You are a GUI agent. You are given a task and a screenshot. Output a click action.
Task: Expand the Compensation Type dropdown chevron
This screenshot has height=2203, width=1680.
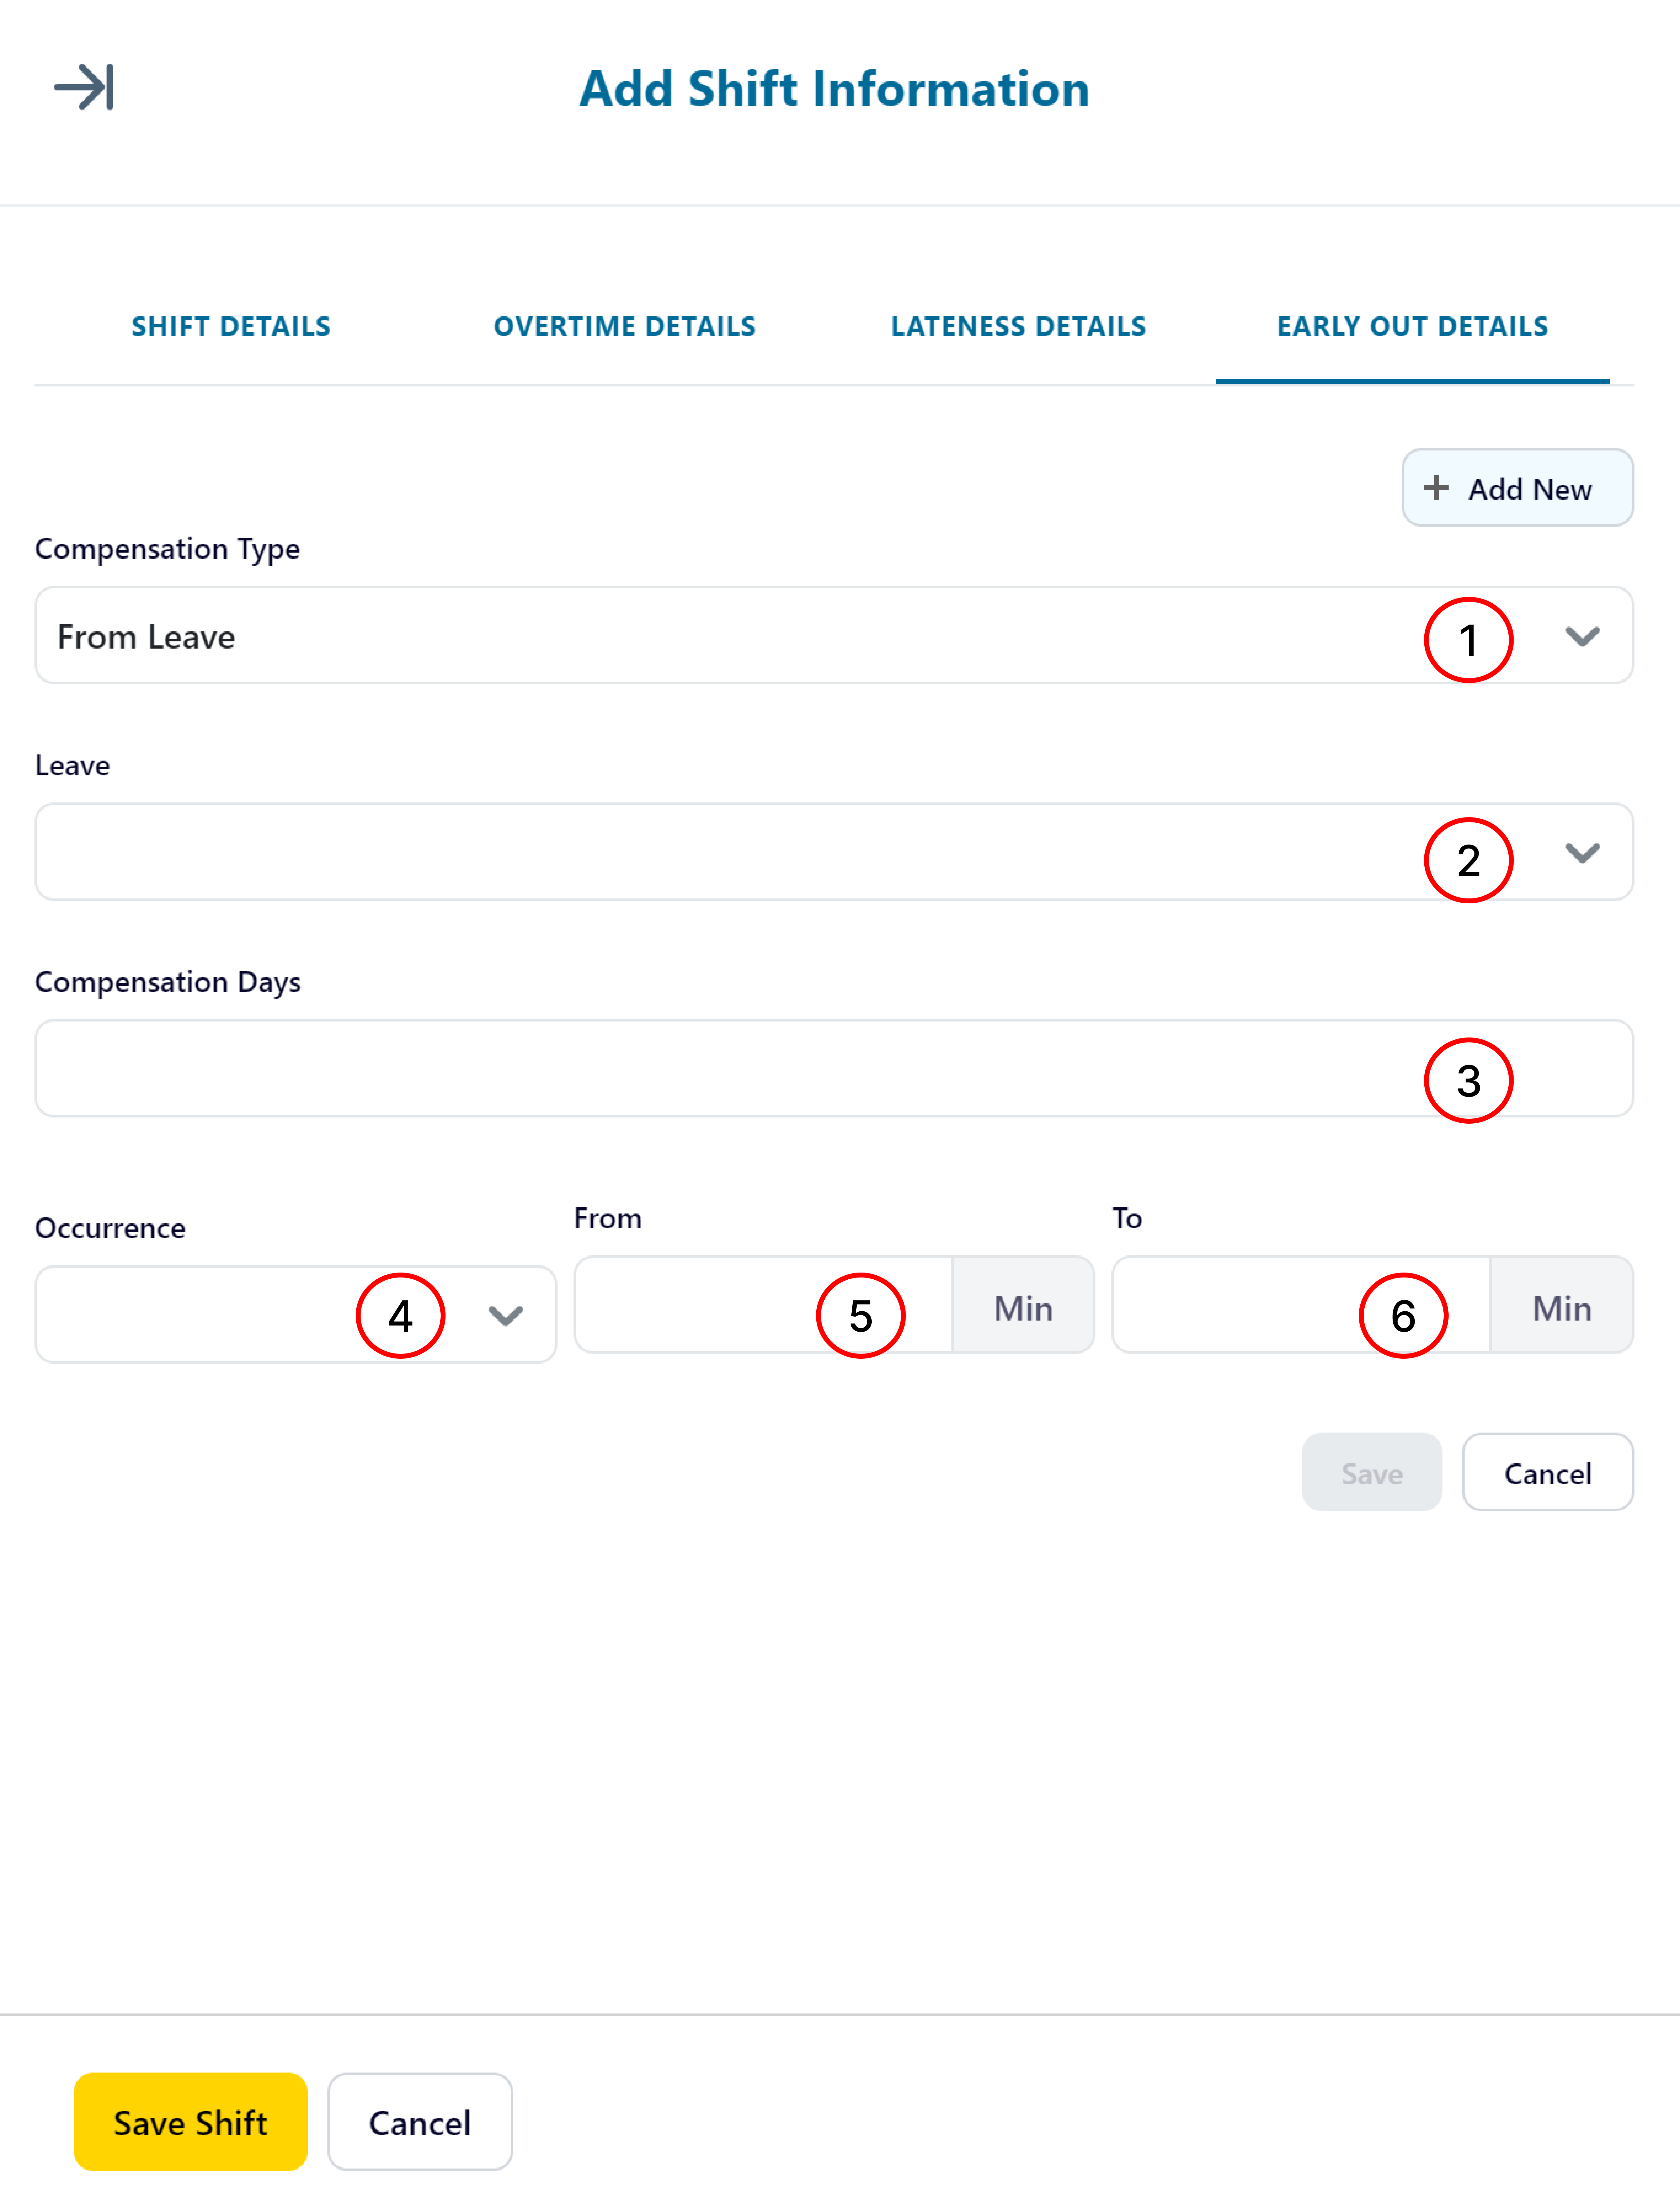(1582, 636)
